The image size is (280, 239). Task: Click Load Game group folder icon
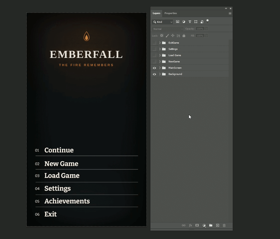(x=164, y=55)
